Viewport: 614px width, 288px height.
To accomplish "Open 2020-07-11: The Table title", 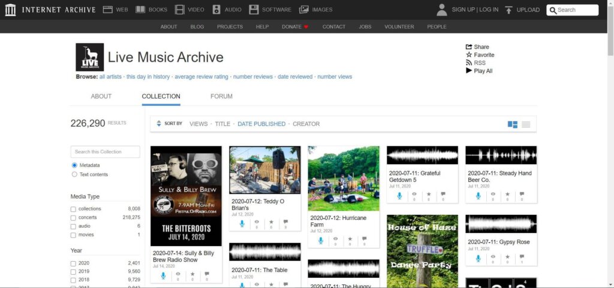I will 259,270.
